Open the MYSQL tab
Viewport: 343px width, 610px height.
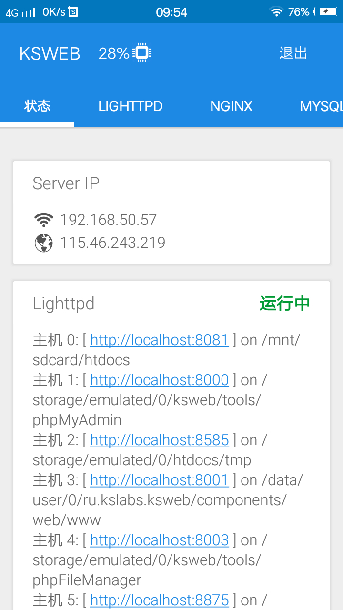tap(320, 106)
